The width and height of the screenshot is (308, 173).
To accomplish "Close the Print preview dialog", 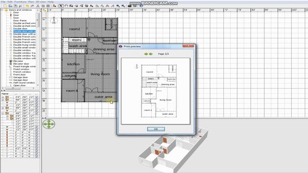I will point(188,46).
